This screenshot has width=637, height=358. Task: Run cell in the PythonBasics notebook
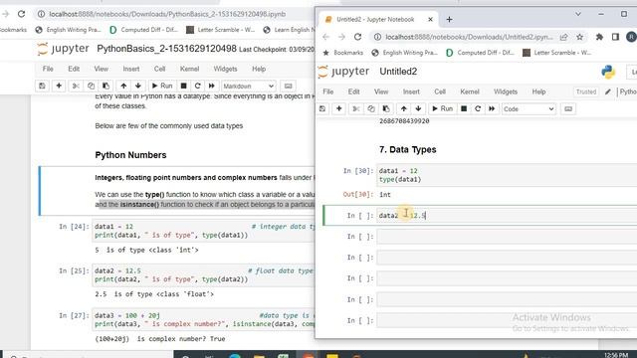(x=162, y=86)
